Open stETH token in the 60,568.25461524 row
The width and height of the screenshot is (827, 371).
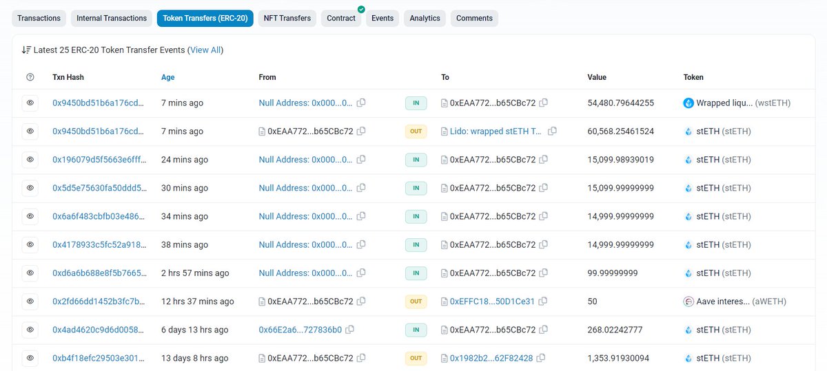point(724,131)
